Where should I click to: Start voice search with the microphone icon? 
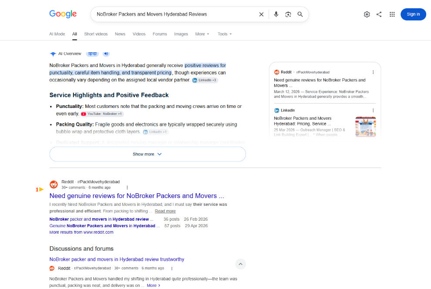coord(276,14)
